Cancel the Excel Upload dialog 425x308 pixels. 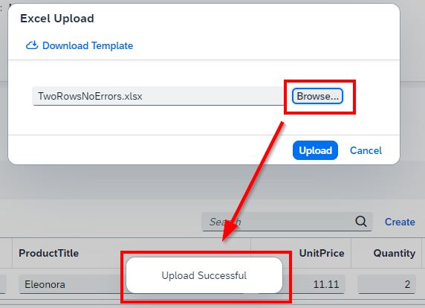366,150
